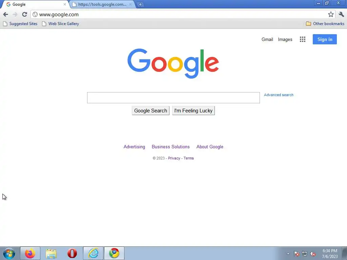Open the About Google link
Screen dimensions: 347x260
pos(210,147)
